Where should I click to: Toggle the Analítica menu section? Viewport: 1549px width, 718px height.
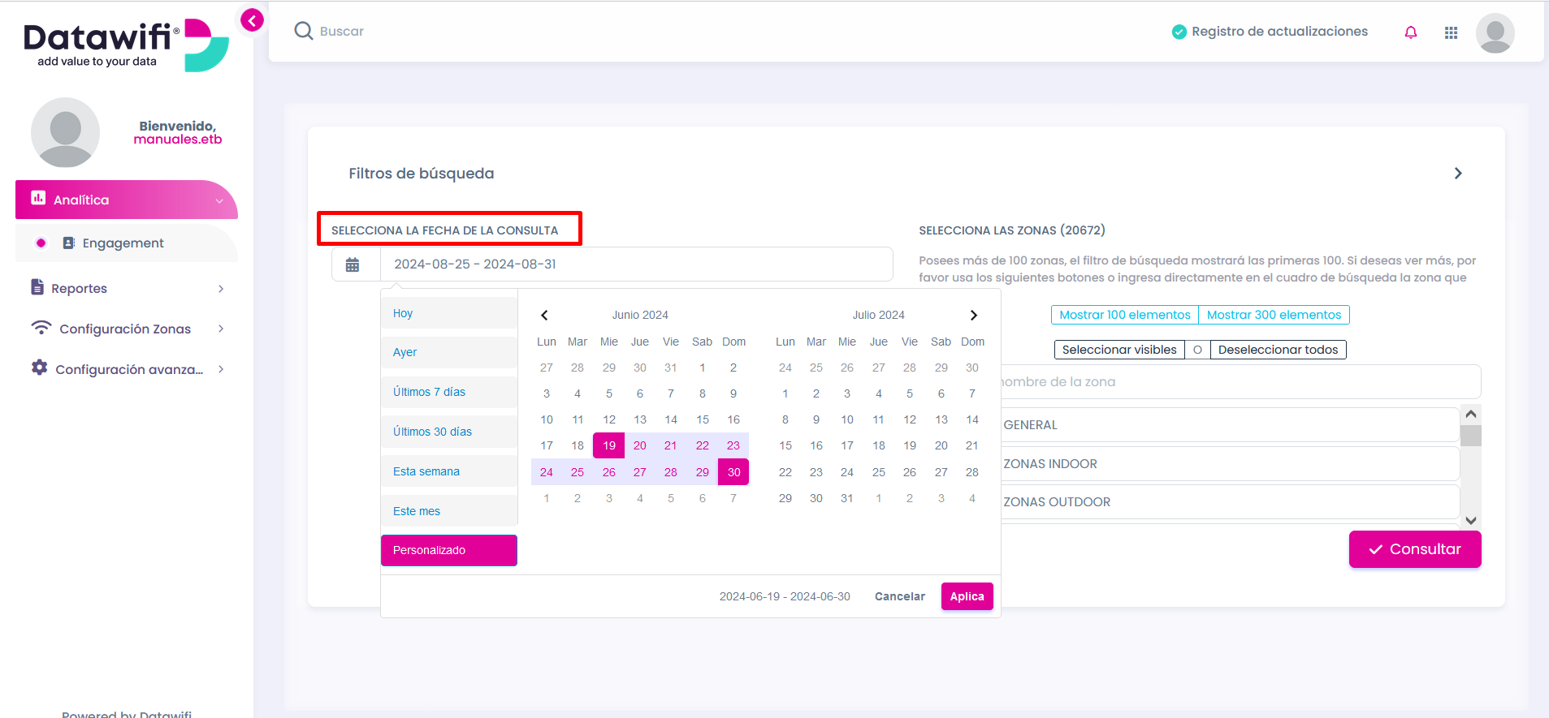[127, 200]
